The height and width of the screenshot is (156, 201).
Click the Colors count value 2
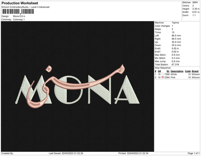pyautogui.click(x=193, y=6)
